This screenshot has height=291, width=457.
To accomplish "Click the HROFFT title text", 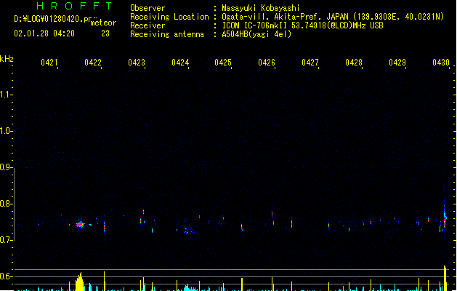I will pos(74,6).
